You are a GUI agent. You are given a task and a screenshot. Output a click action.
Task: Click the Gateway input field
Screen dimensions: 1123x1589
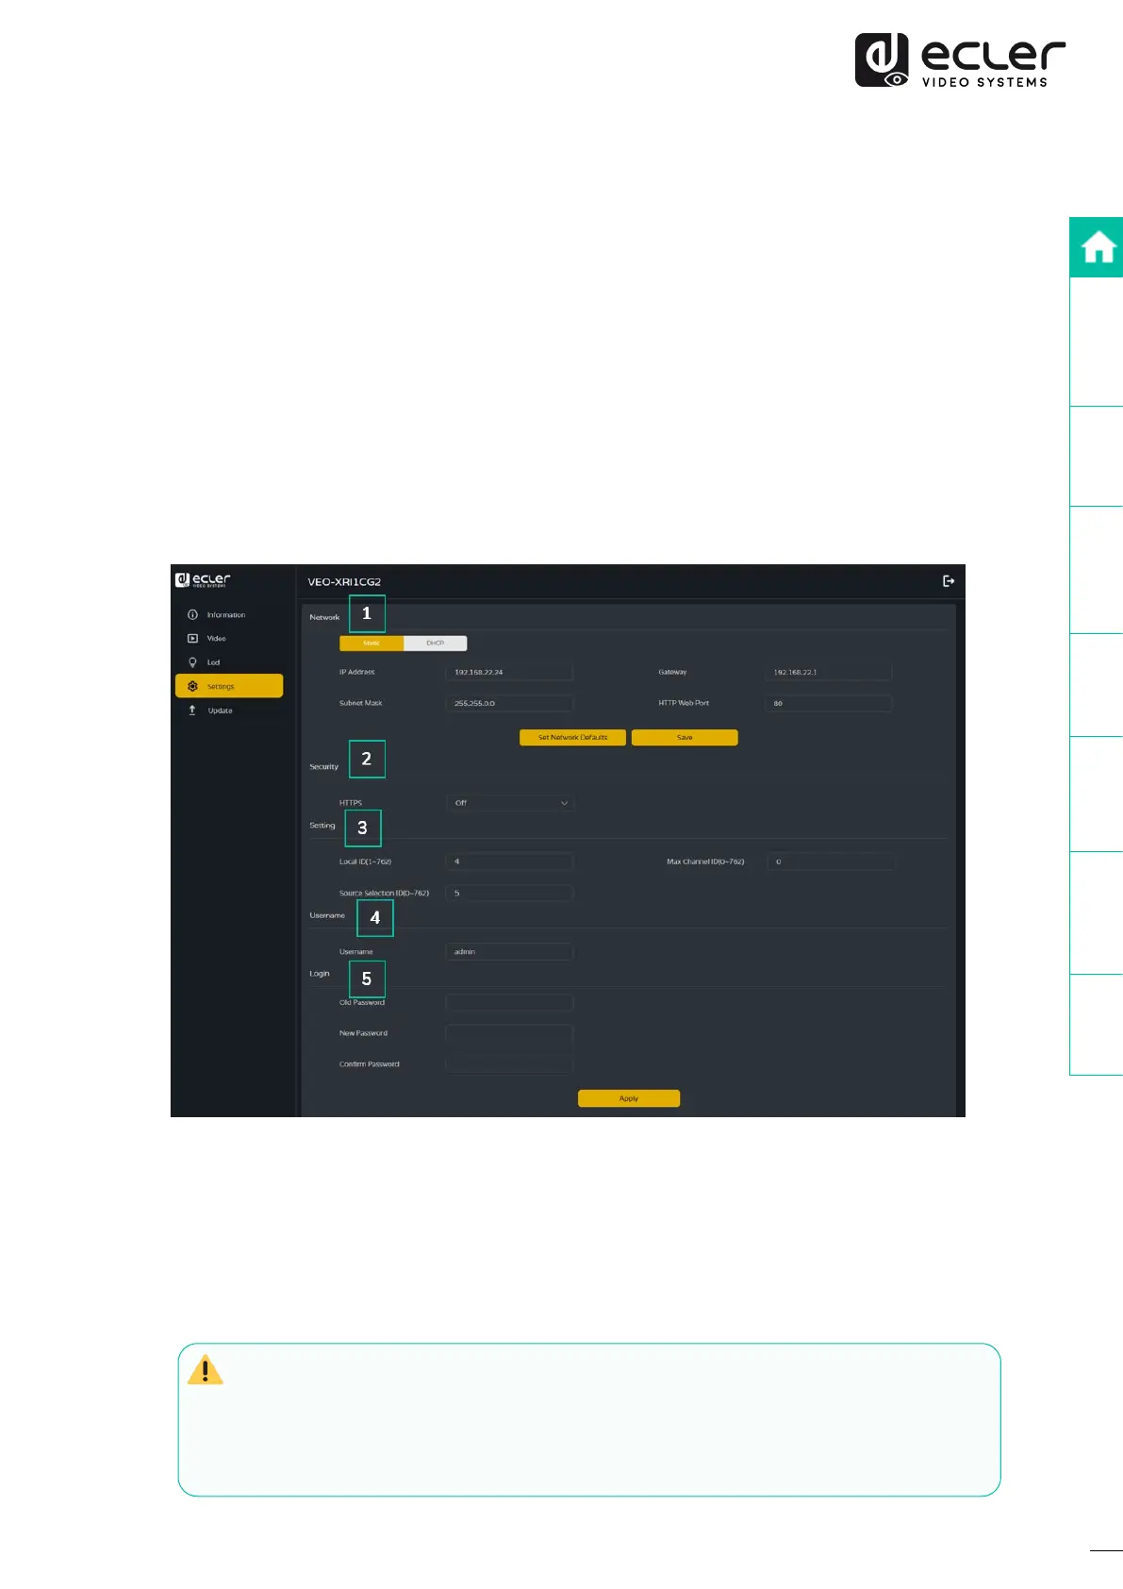click(x=828, y=673)
